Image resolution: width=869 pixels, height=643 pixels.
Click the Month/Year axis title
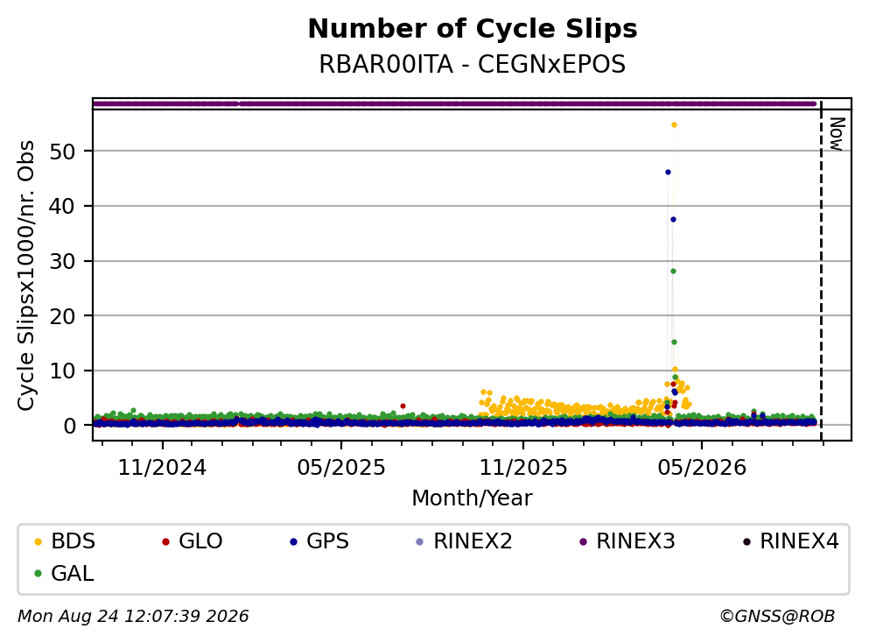coord(473,498)
